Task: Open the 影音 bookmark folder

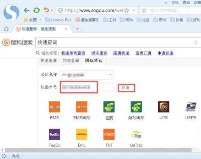Action: click(176, 20)
